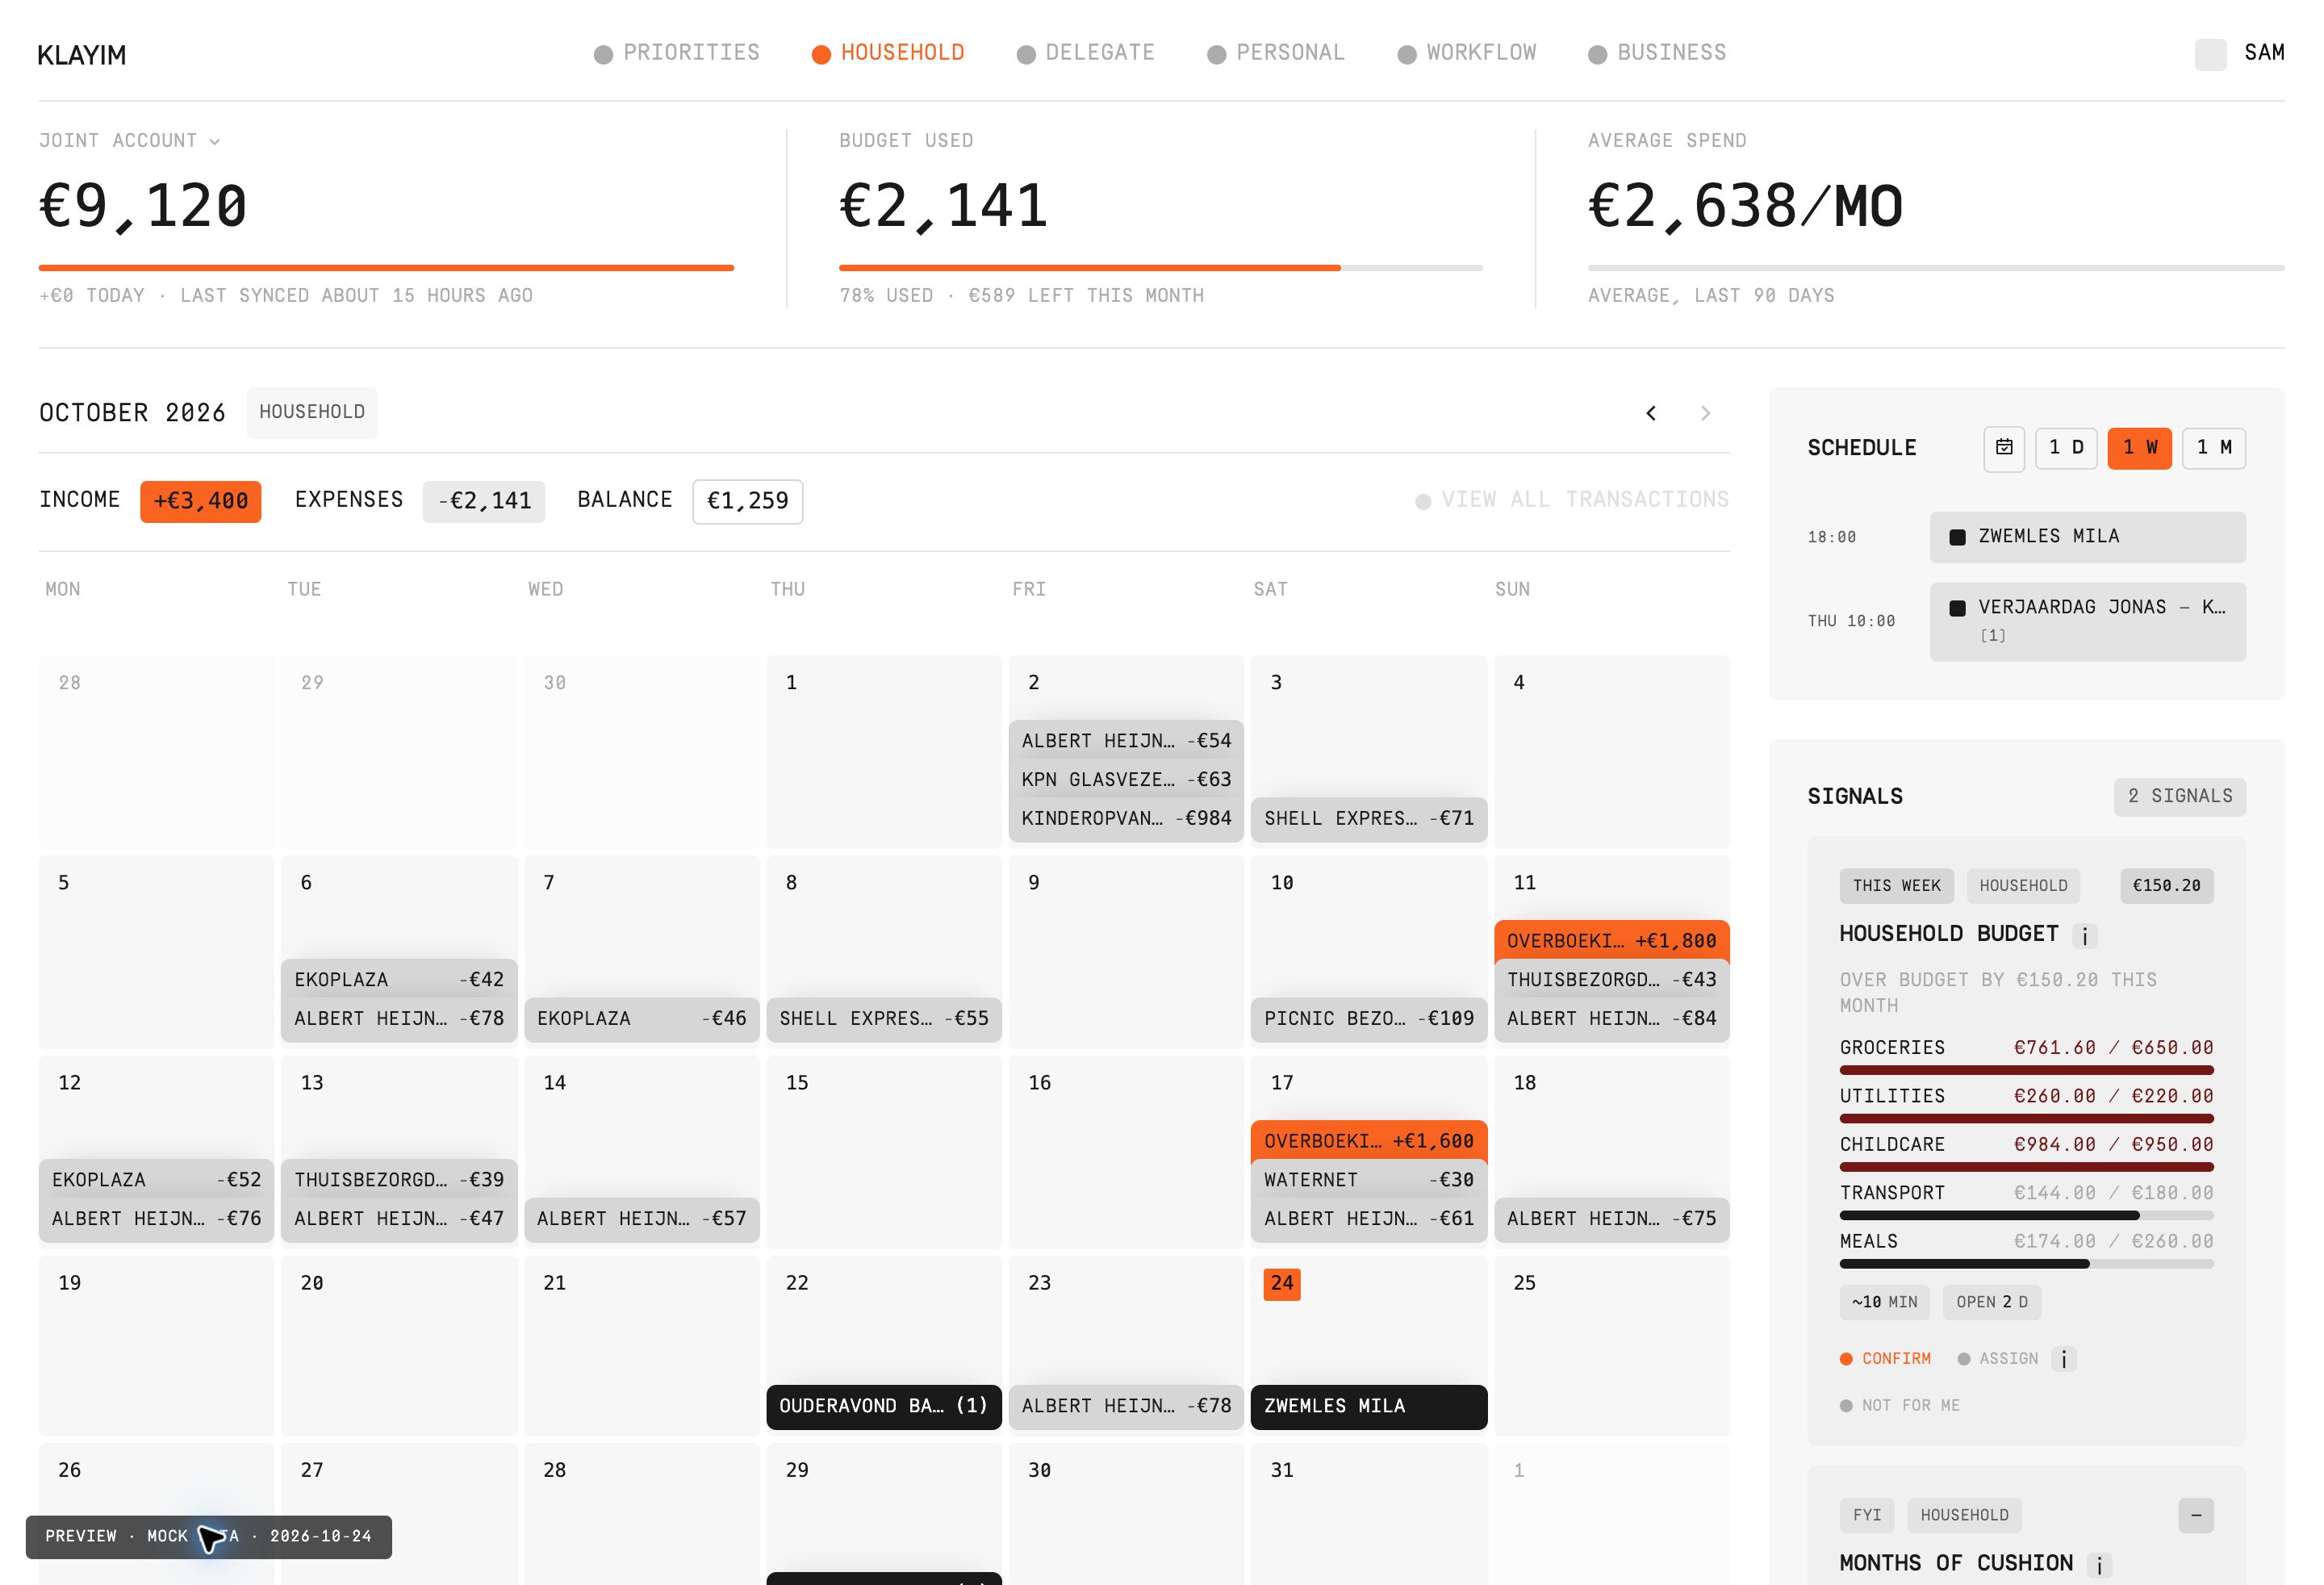Open the info icon next to Assign
Viewport: 2324px width, 1585px height.
tap(2064, 1359)
